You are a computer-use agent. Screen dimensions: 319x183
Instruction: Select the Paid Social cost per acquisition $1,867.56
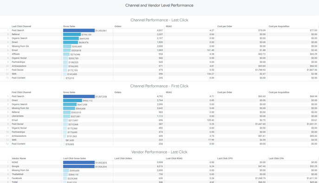point(312,70)
